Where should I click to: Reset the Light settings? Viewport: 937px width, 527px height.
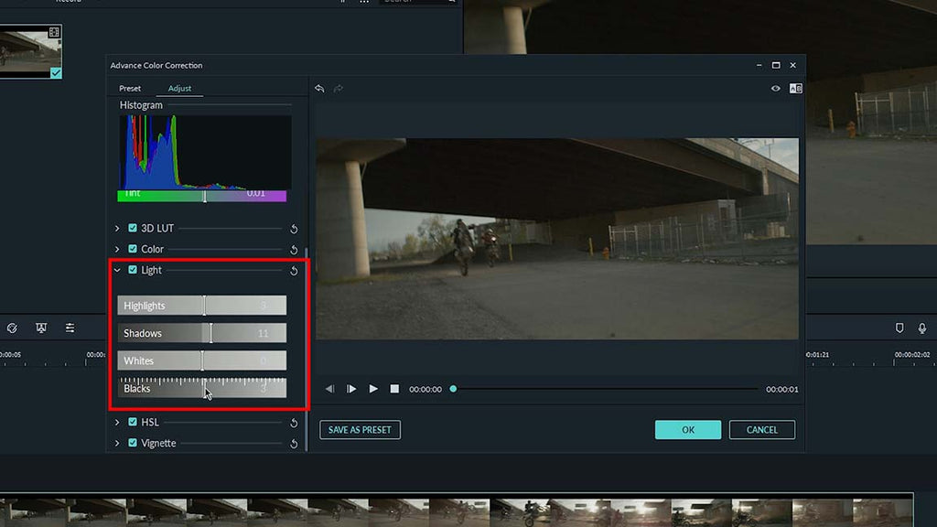pos(294,271)
